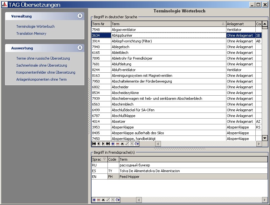Viewport: 270px width, 205px height.
Task: Post changes with checkmark in German terms navigator
Action: (127, 144)
